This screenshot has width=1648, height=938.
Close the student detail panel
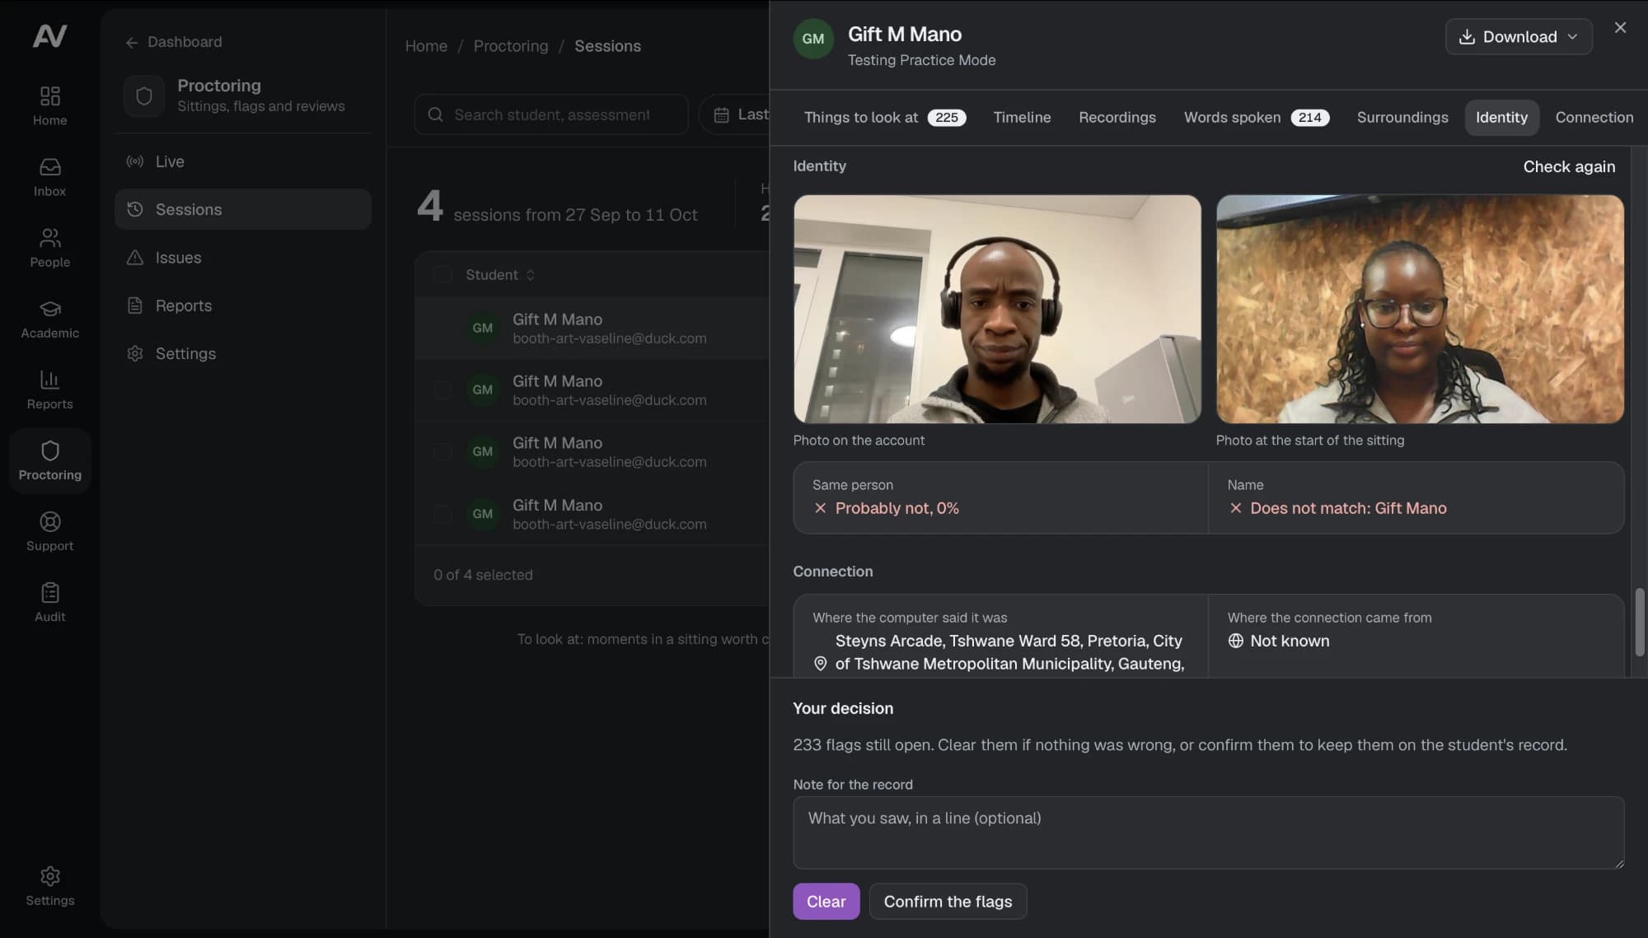[x=1620, y=28]
